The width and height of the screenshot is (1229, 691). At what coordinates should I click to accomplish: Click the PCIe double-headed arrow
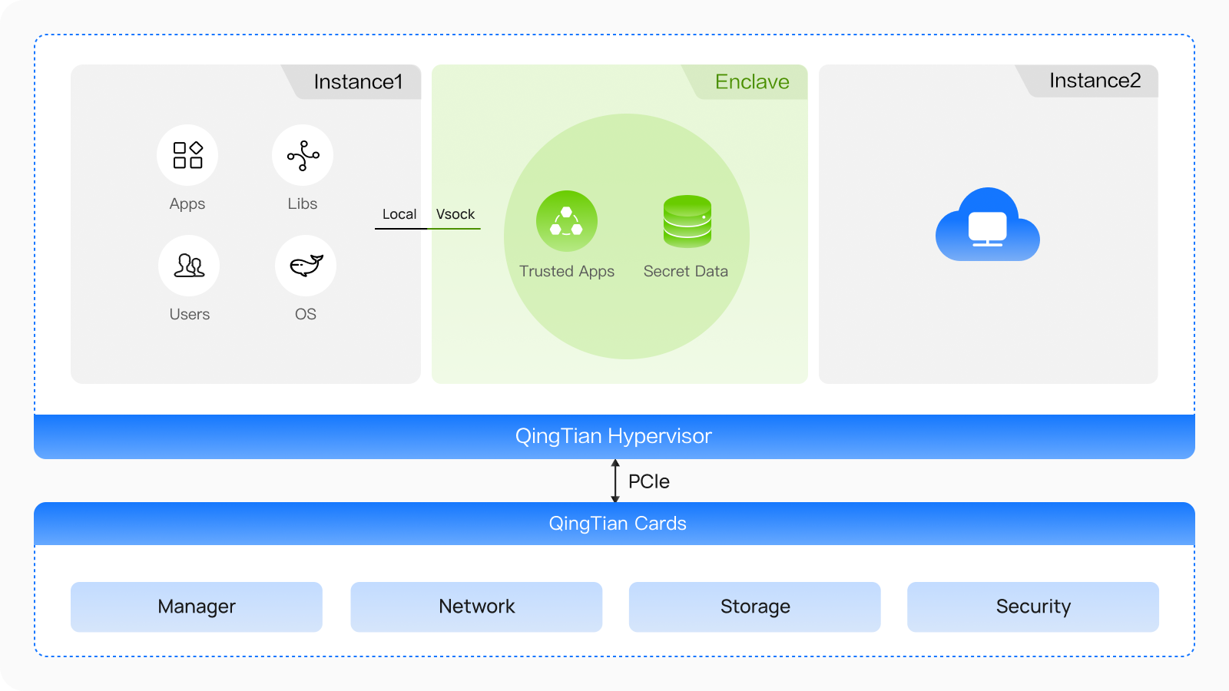click(x=615, y=481)
